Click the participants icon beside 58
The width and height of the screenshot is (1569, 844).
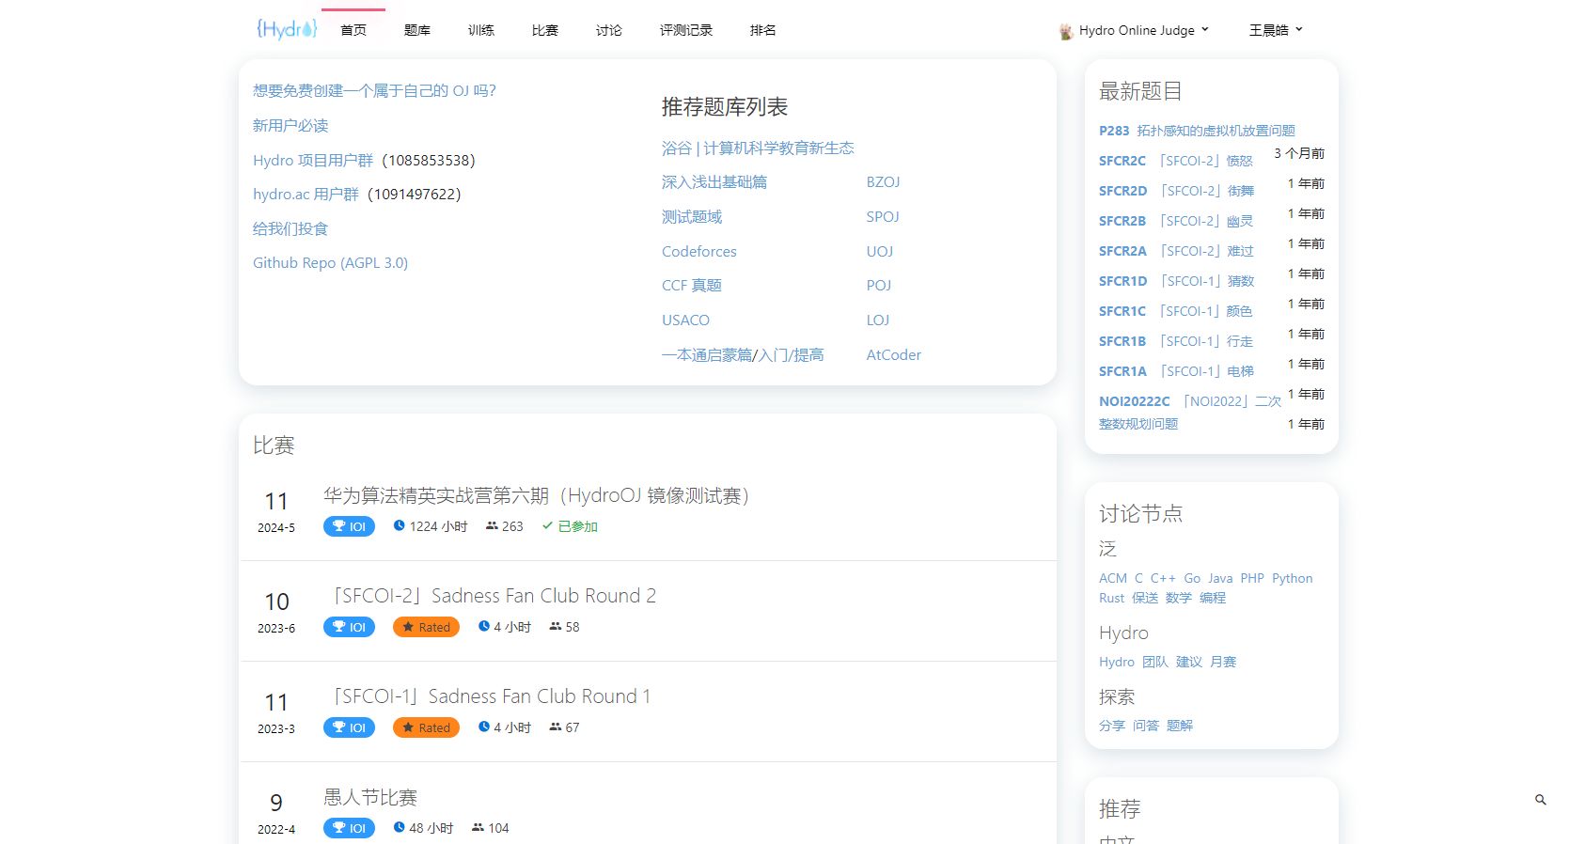[x=556, y=626]
